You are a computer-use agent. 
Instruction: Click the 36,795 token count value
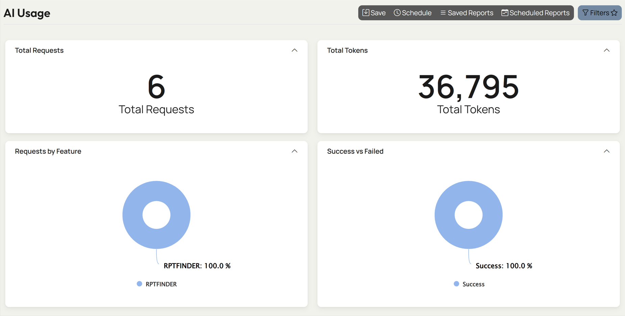pyautogui.click(x=468, y=87)
